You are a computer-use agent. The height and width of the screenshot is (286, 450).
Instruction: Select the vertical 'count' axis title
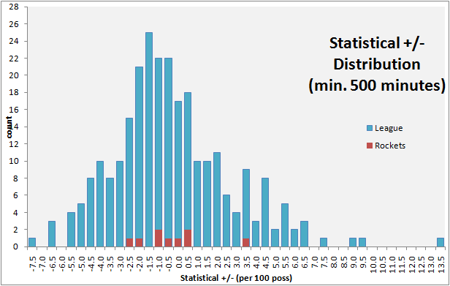point(9,127)
